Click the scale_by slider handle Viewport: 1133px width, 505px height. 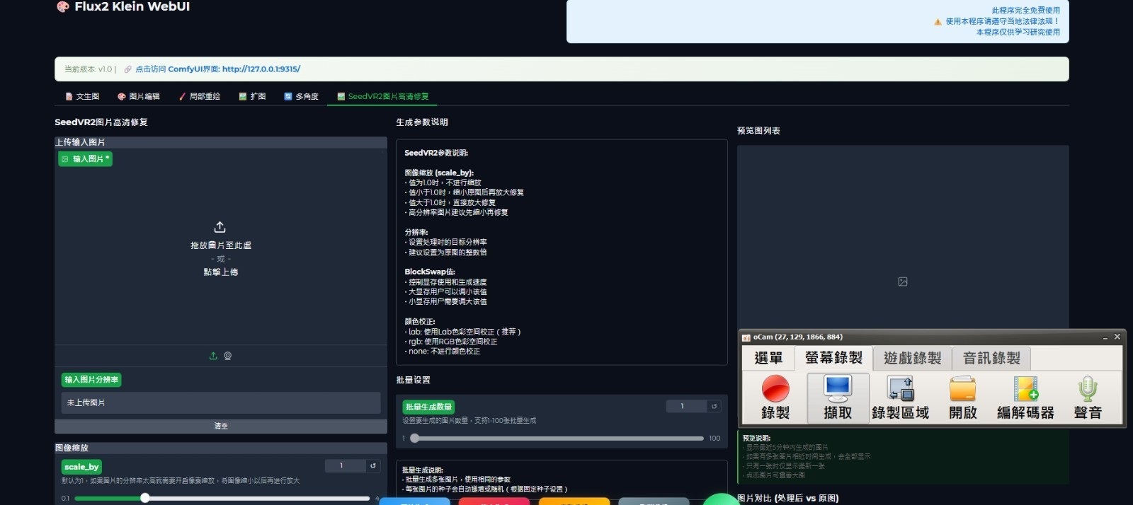(x=144, y=498)
